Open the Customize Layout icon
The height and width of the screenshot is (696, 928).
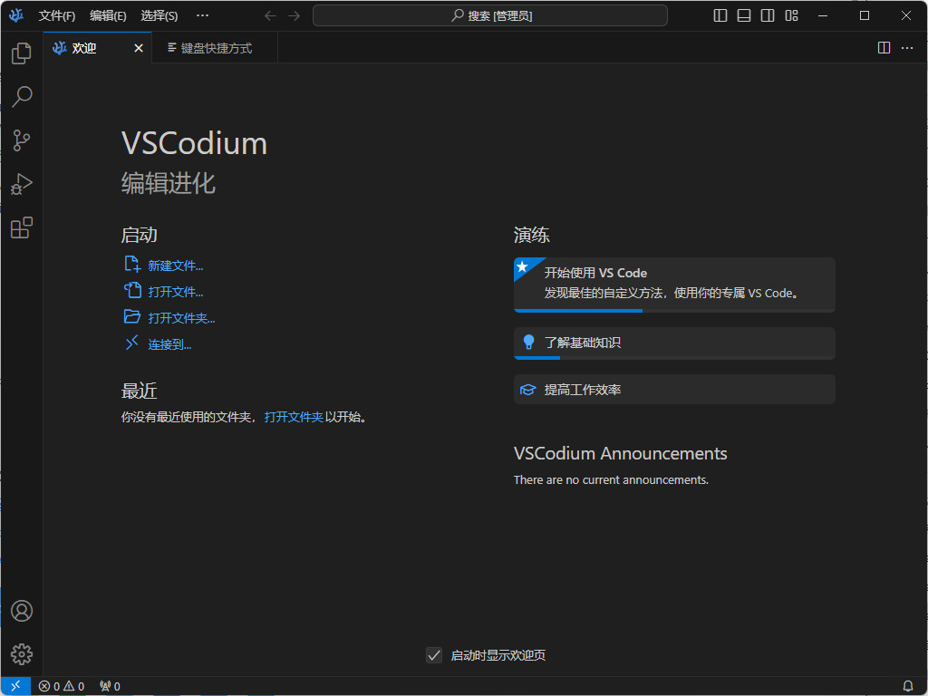[x=791, y=16]
